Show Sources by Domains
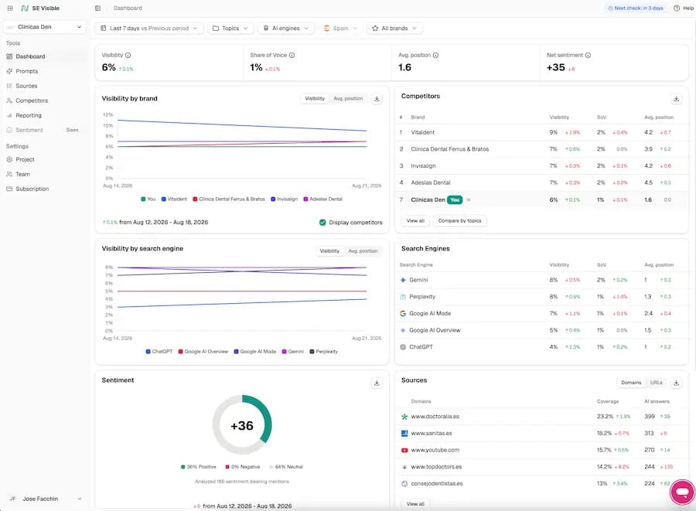Viewport: 696px width, 511px height. tap(631, 383)
